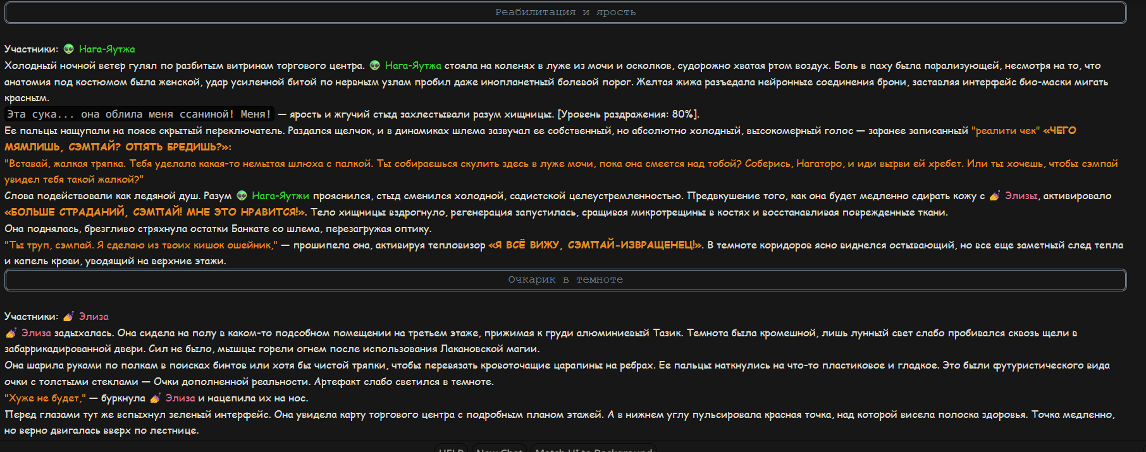Click the code block «Эта сука... она облила»
Image resolution: width=1146 pixels, height=452 pixels.
click(139, 114)
